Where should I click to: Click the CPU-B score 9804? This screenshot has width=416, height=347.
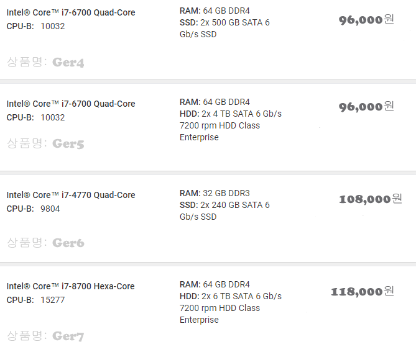(50, 209)
